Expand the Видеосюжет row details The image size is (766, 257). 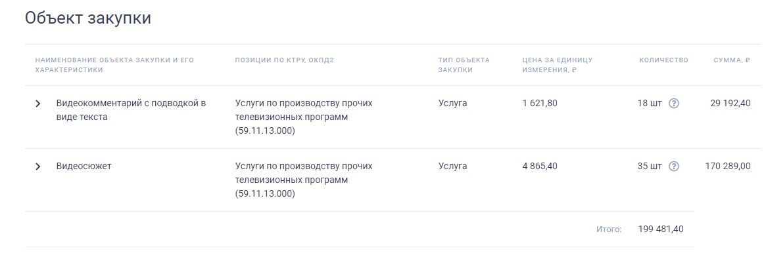pos(38,167)
